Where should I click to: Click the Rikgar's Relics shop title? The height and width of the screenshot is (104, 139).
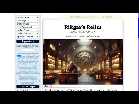click(83, 27)
